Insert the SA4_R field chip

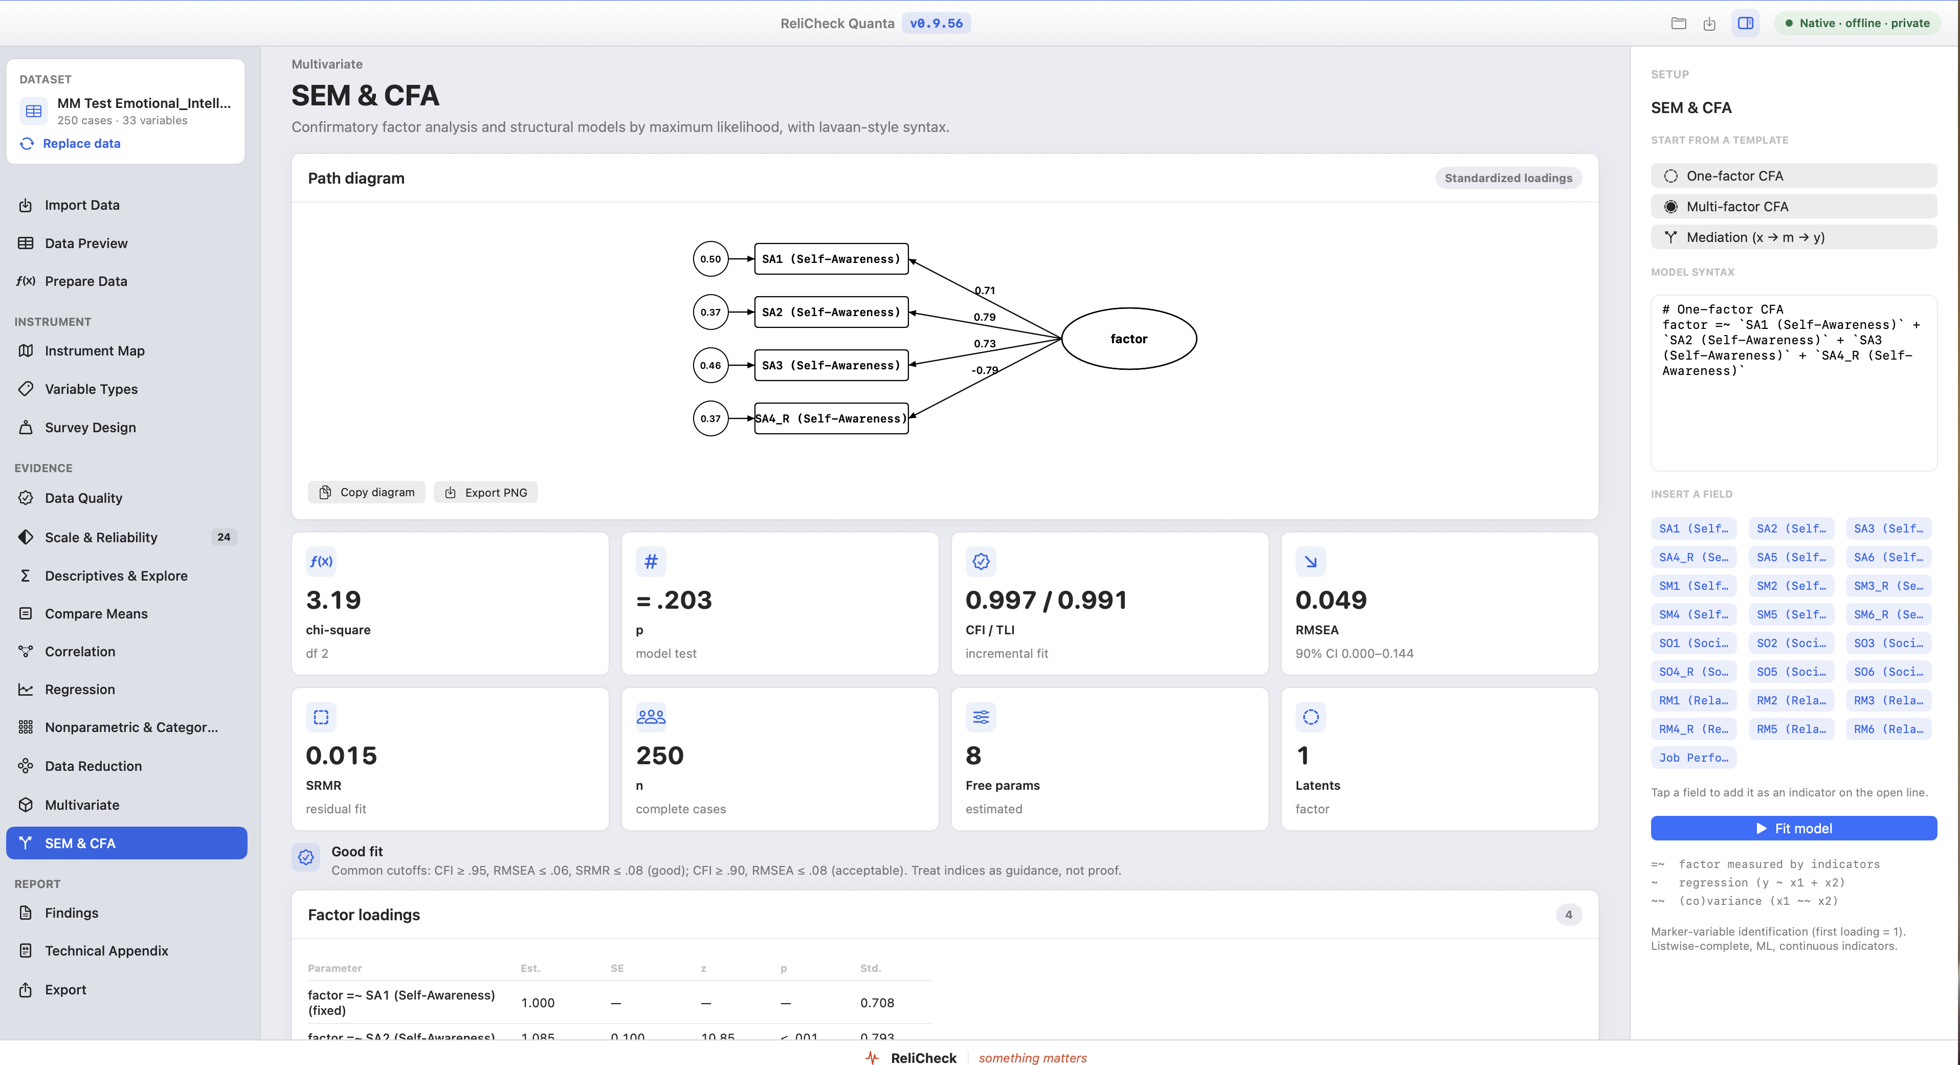[1694, 558]
